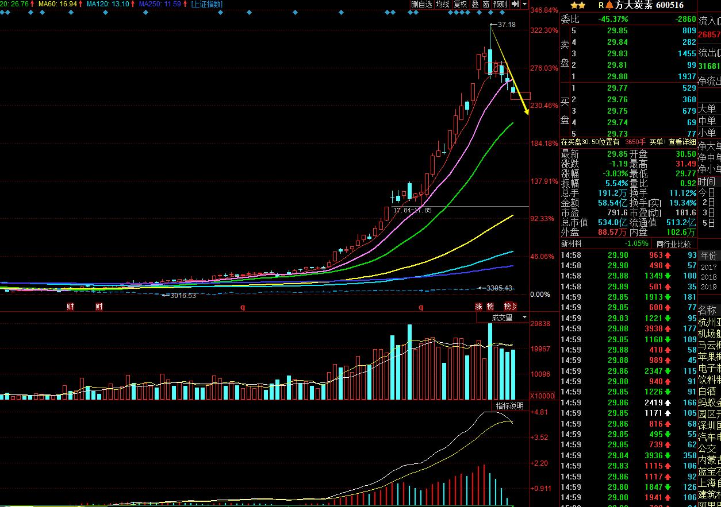
Task: Click the red q marker under chart
Action: [243, 307]
